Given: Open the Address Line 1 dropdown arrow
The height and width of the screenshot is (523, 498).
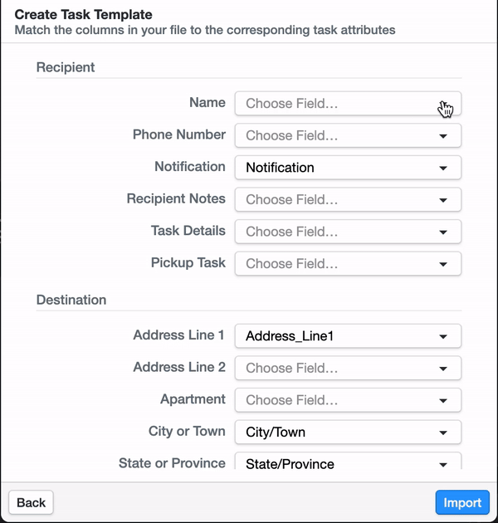Looking at the screenshot, I should [443, 336].
